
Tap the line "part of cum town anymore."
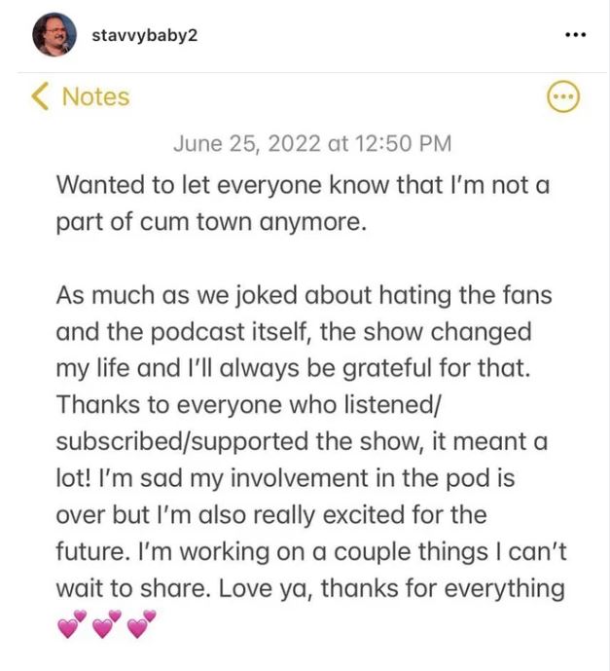[211, 222]
